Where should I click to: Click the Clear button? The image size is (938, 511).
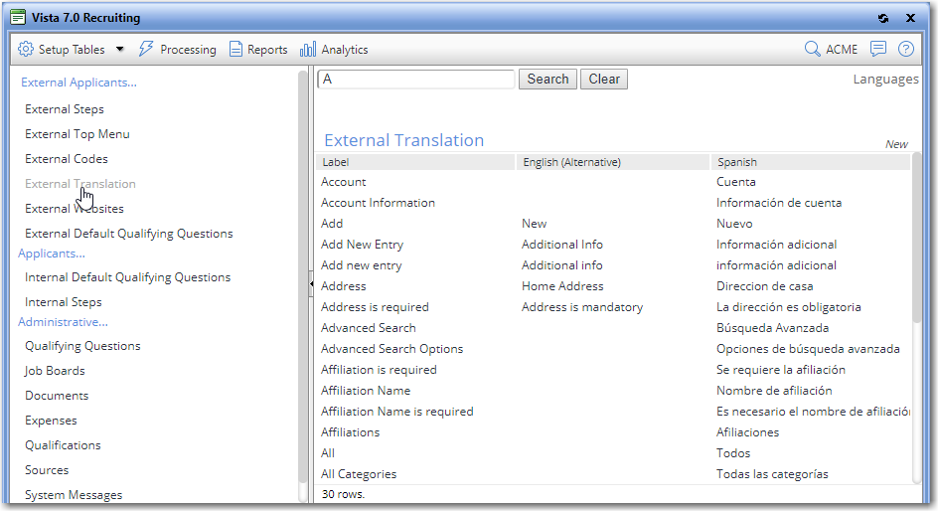pos(603,79)
